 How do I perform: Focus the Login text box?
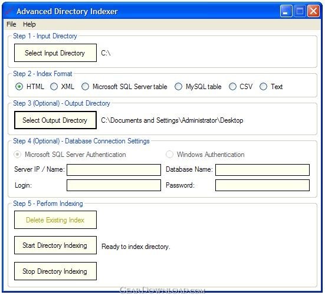pyautogui.click(x=114, y=185)
